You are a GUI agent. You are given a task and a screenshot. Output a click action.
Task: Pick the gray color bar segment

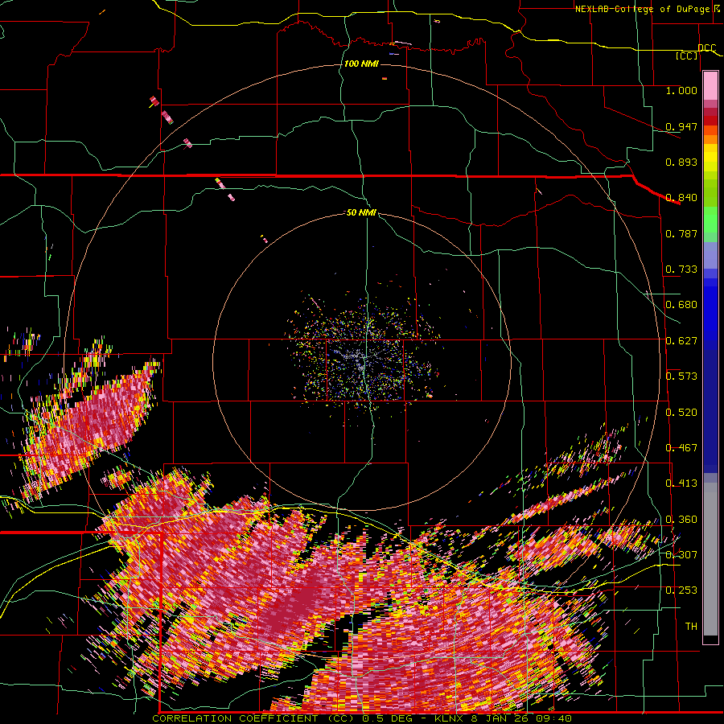(710, 559)
